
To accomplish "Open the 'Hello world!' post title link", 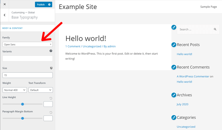I will 86,38.
